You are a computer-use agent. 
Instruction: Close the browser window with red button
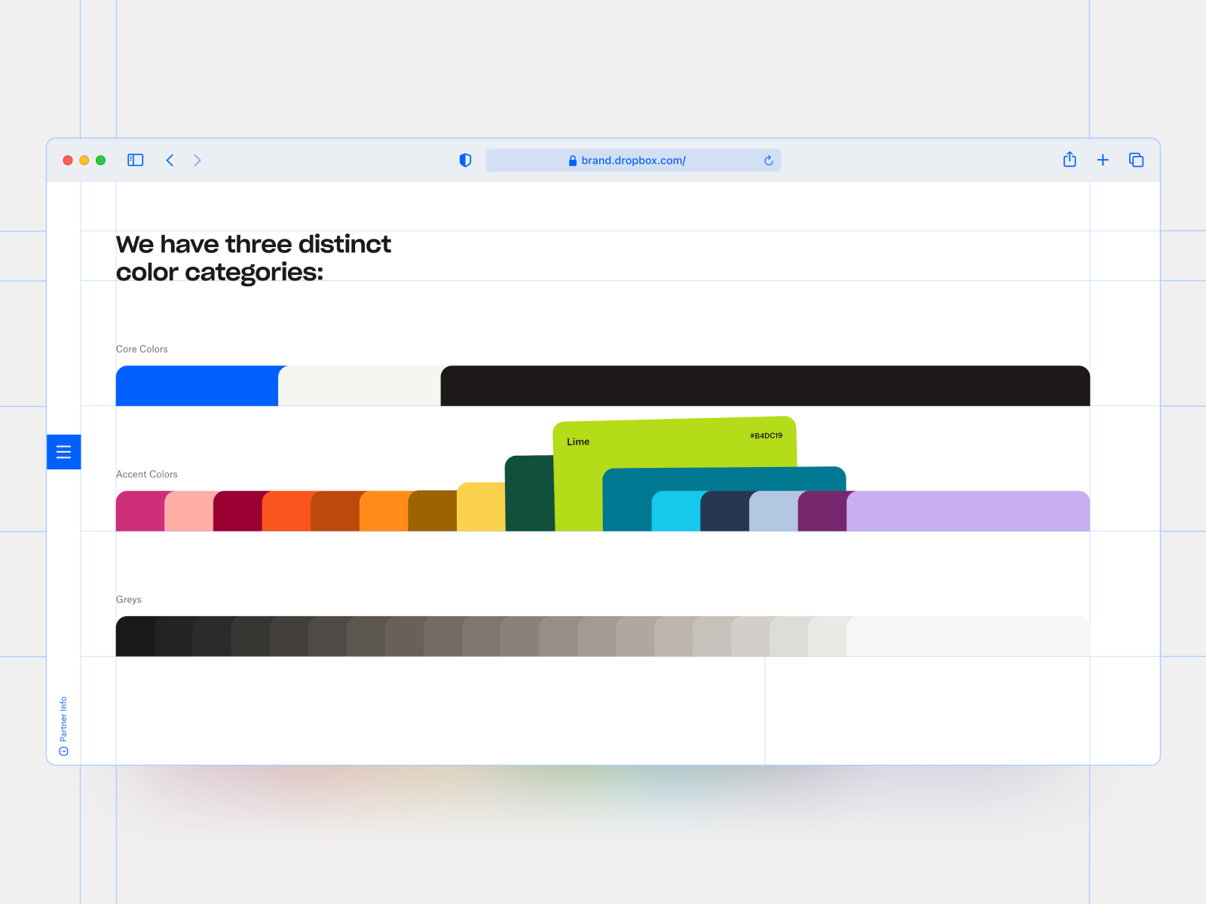click(x=68, y=160)
